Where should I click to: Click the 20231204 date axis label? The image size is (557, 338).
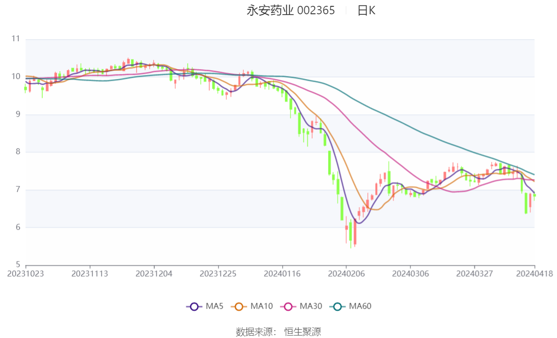point(154,274)
